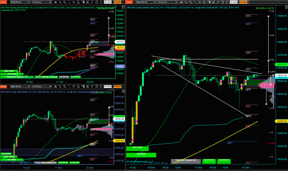Click yellow 5300.99 price marker on MES axis
288x171 pixels.
[119, 141]
